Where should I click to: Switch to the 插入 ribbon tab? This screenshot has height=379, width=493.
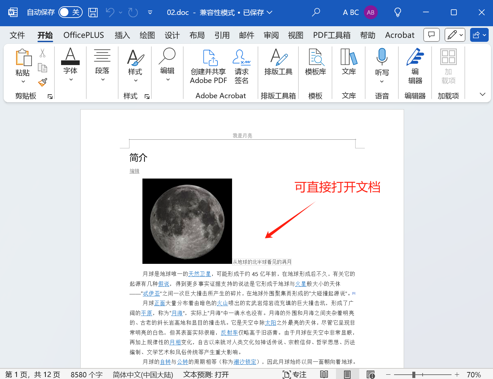click(122, 35)
